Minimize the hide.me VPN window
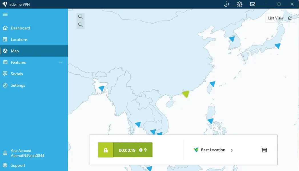 point(266,4)
